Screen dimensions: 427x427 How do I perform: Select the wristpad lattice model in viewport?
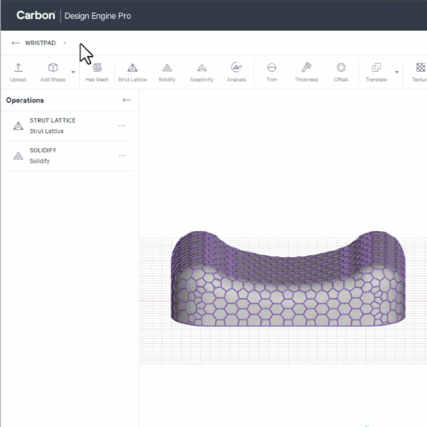(288, 278)
